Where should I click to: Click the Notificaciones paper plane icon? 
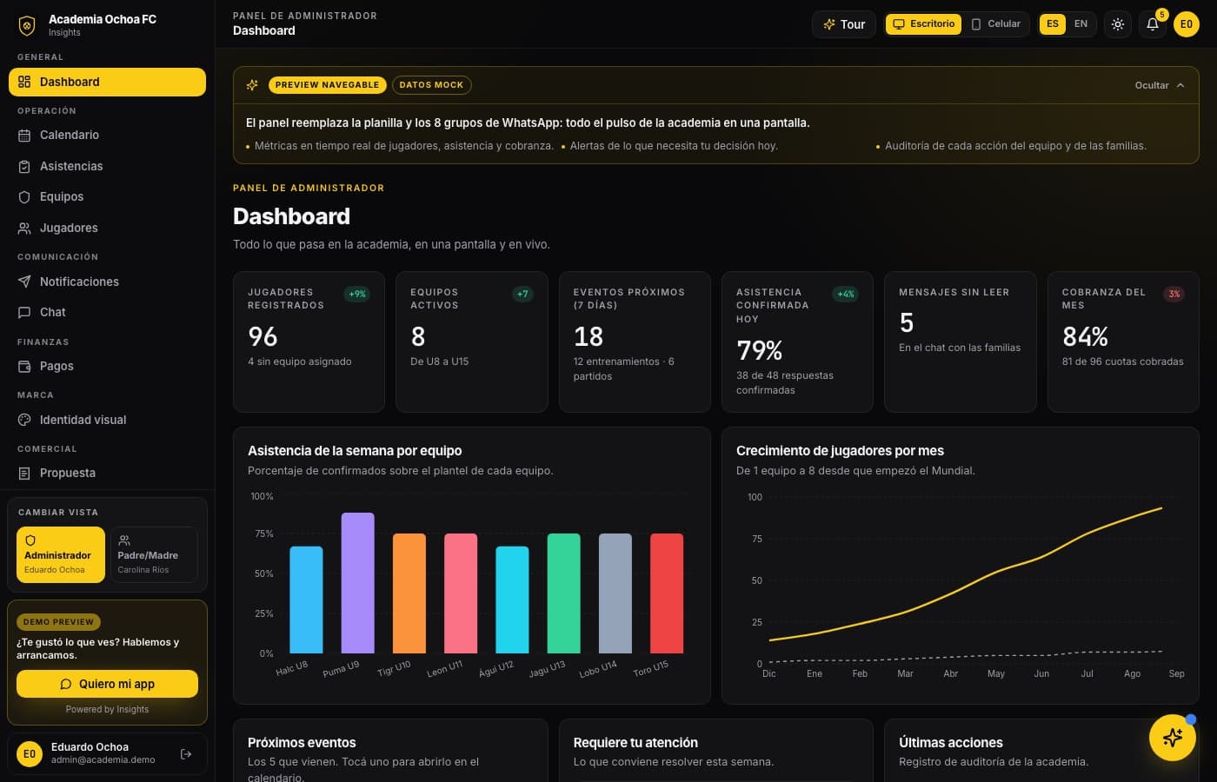(x=24, y=282)
